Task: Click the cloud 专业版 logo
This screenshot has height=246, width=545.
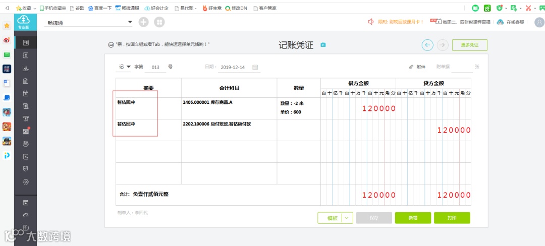Action: tap(25, 22)
